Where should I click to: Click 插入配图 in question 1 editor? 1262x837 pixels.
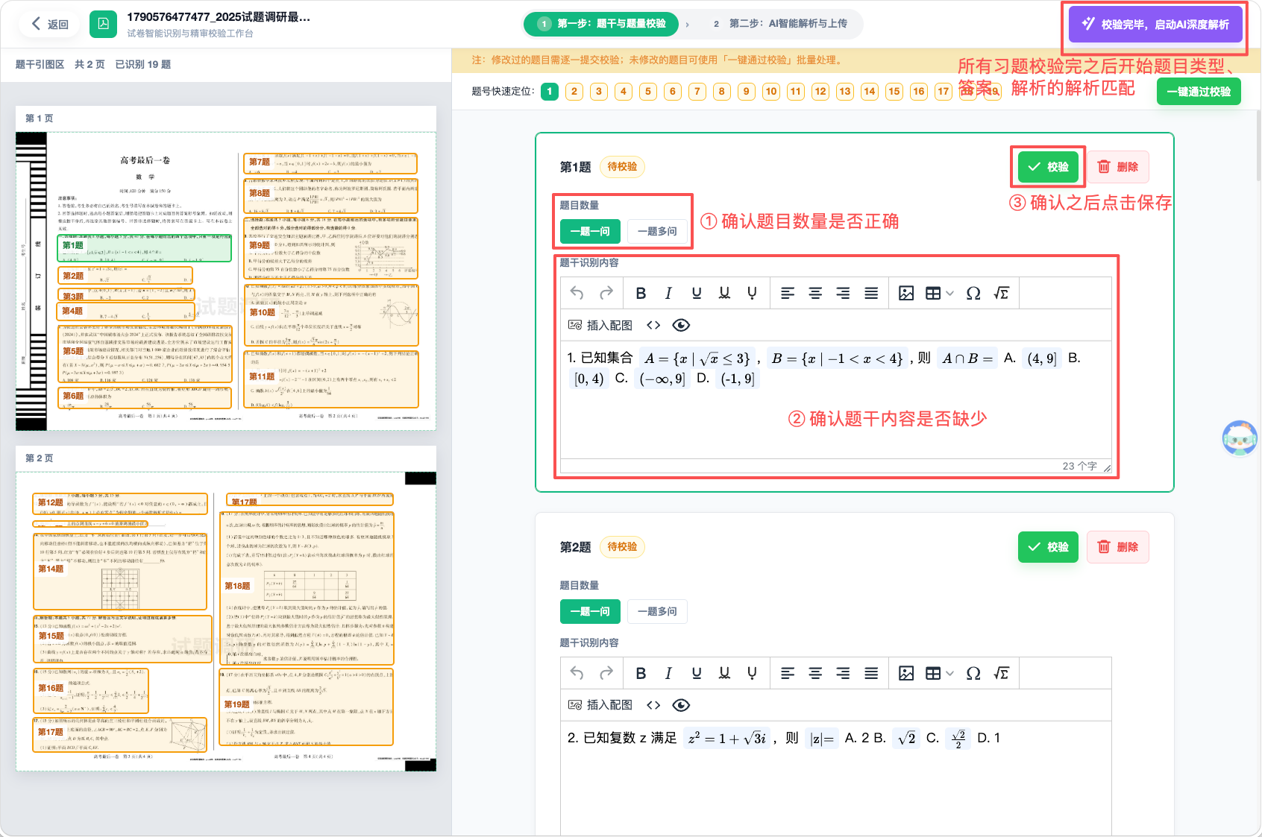pos(600,325)
